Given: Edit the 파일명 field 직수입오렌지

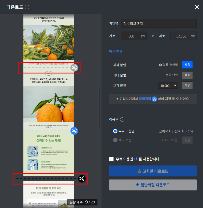Looking at the screenshot, I should 159,23.
